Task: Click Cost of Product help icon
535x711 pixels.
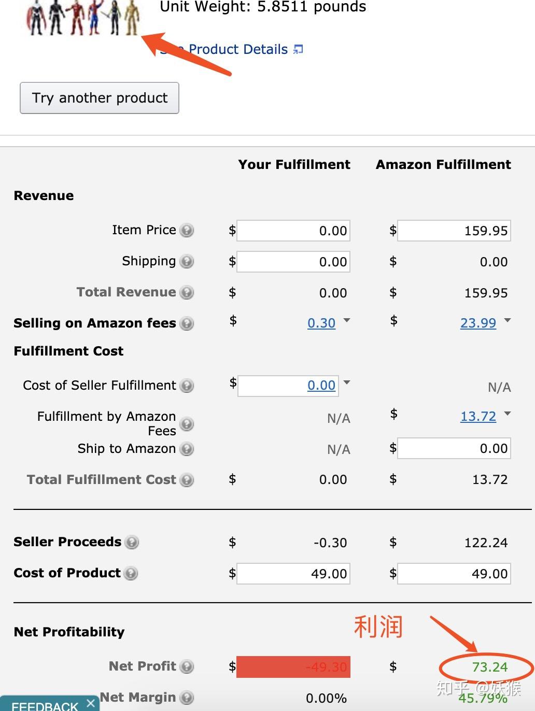Action: coord(131,573)
